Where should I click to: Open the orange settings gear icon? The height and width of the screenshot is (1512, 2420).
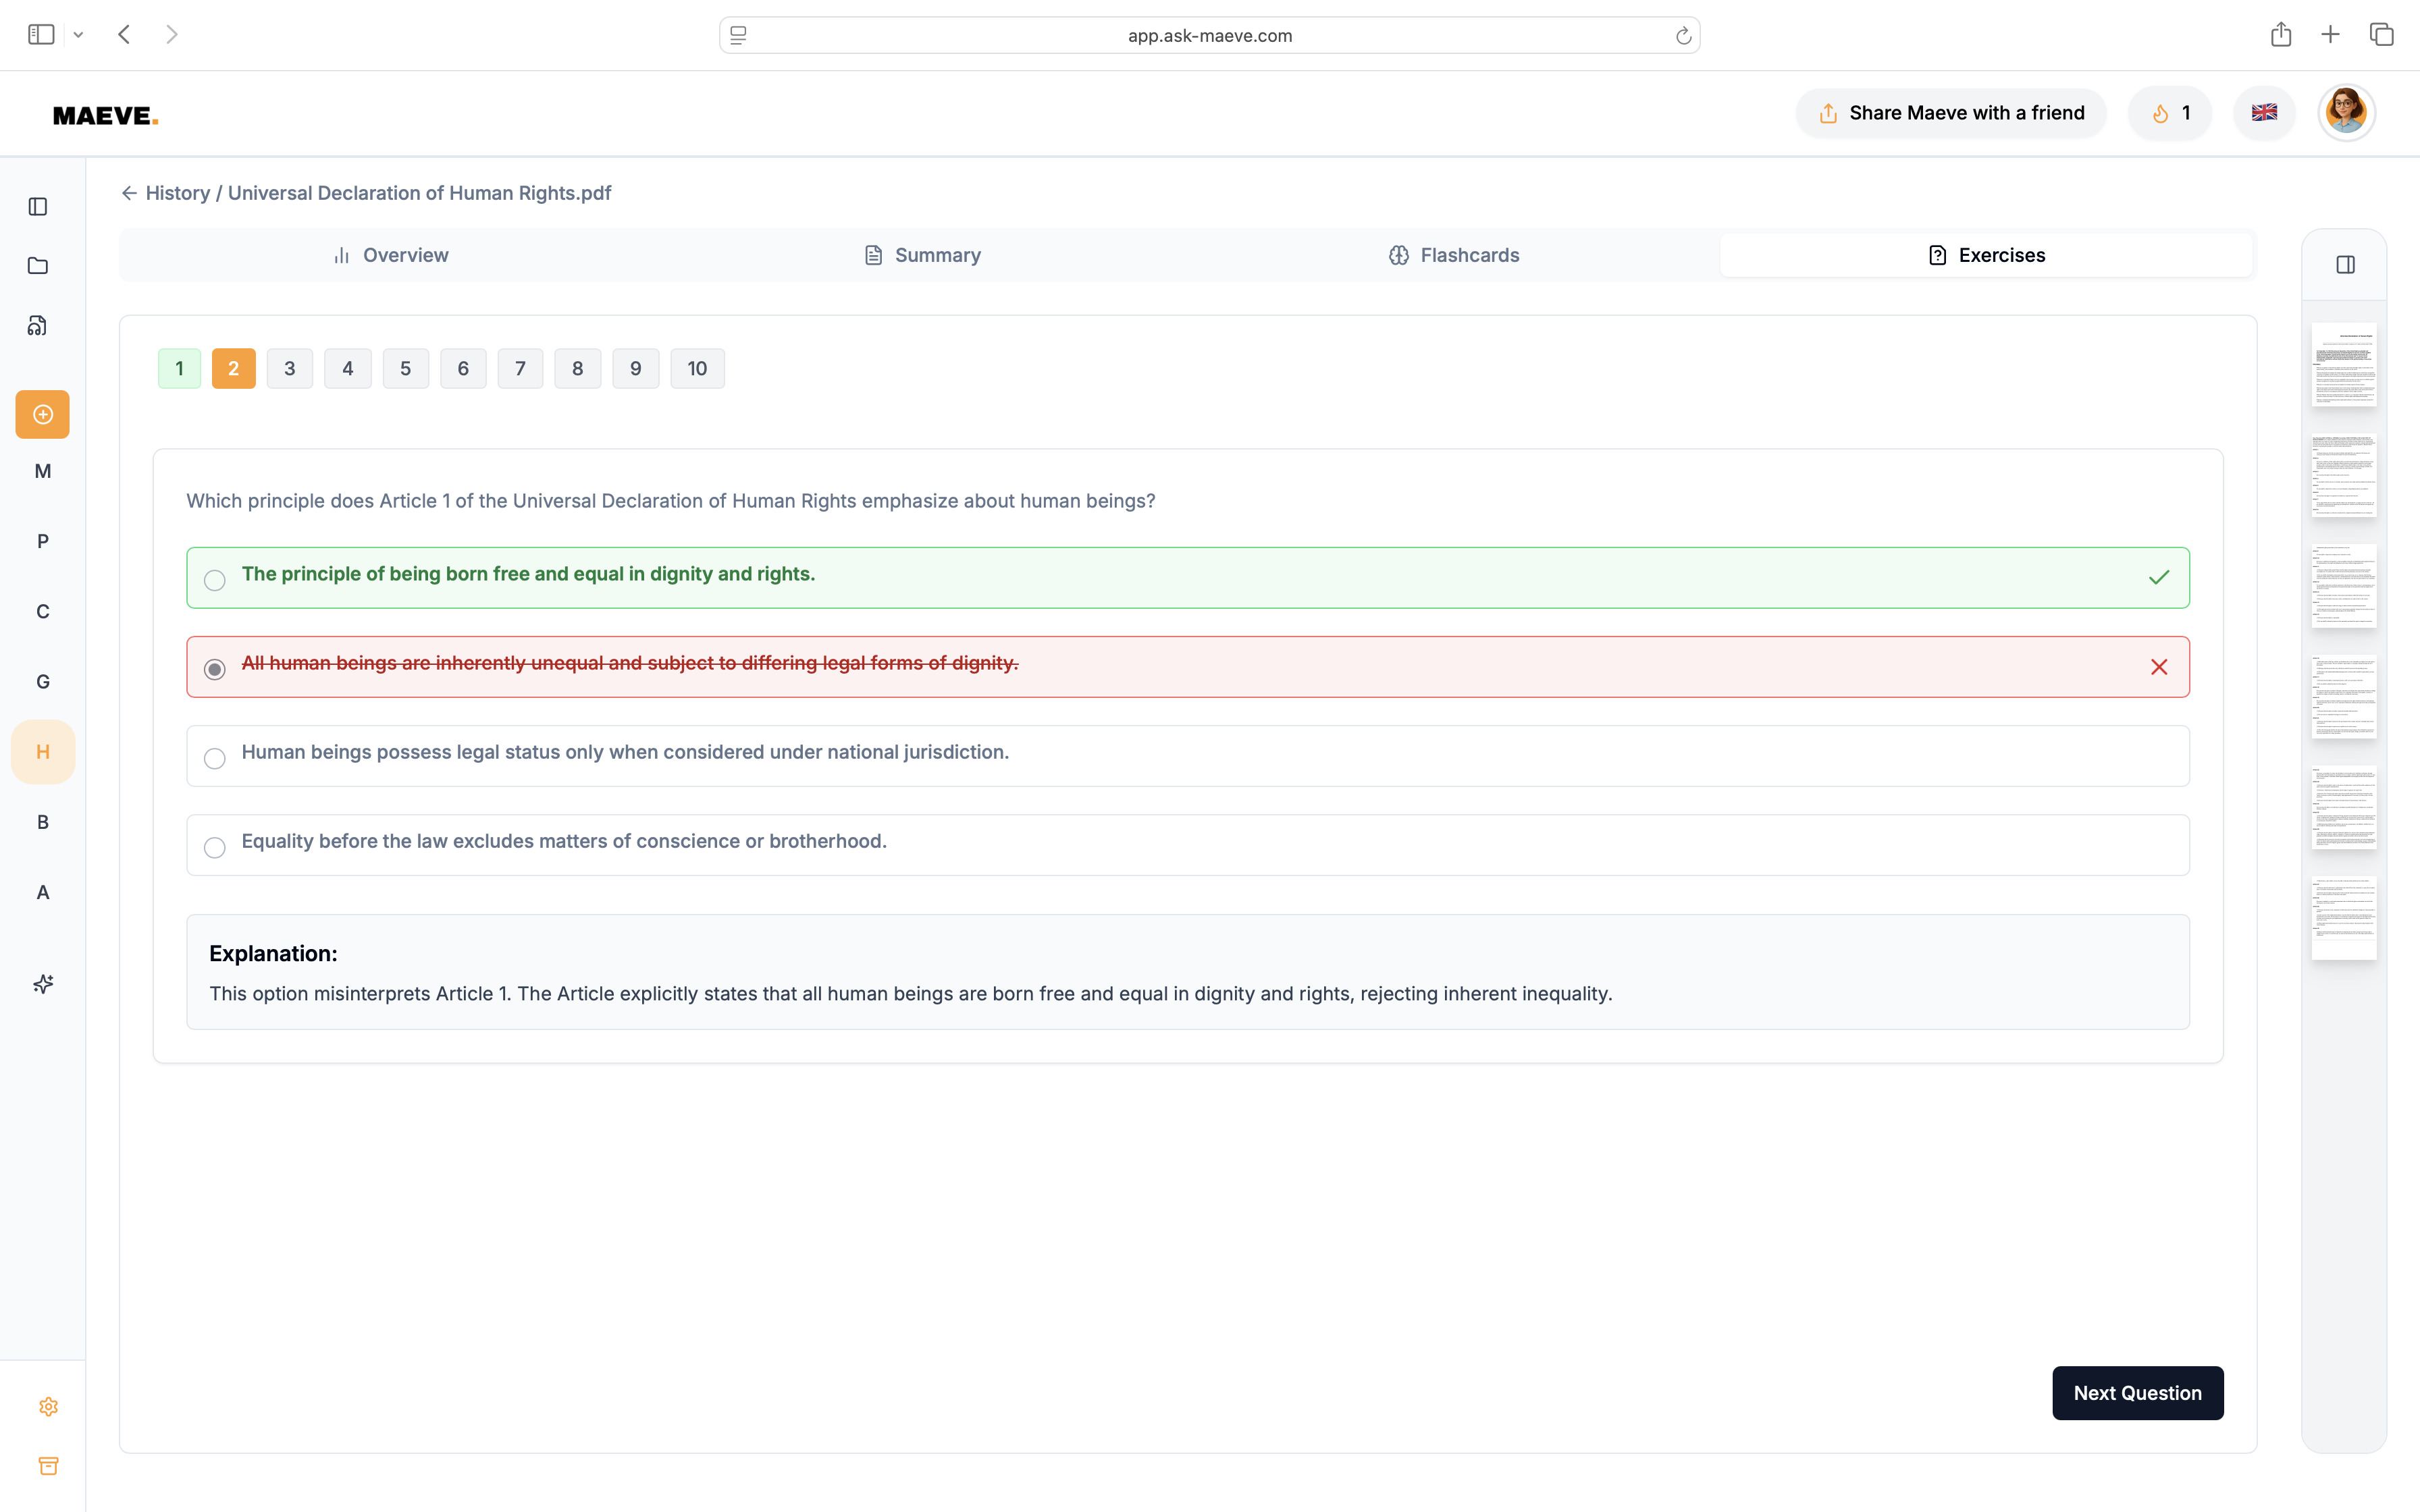(48, 1407)
